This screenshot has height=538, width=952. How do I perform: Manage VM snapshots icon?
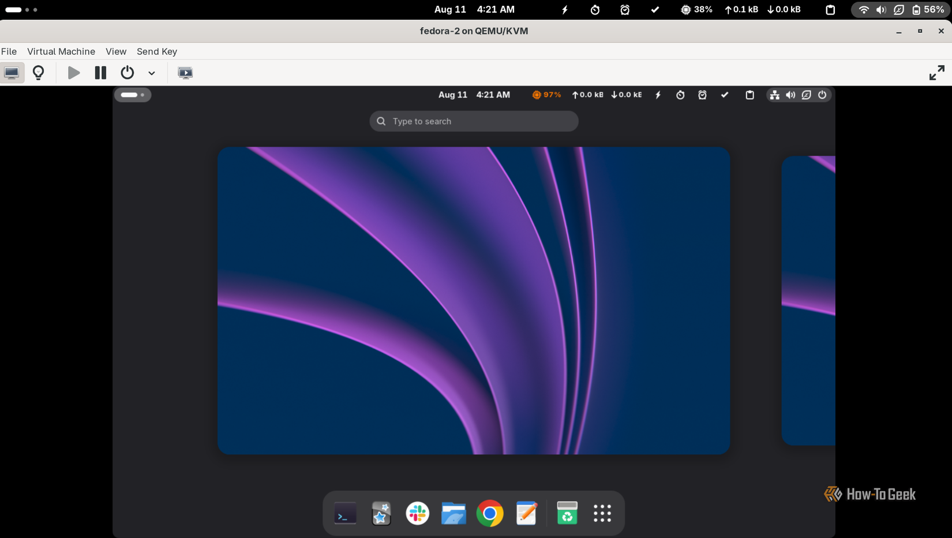coord(185,73)
